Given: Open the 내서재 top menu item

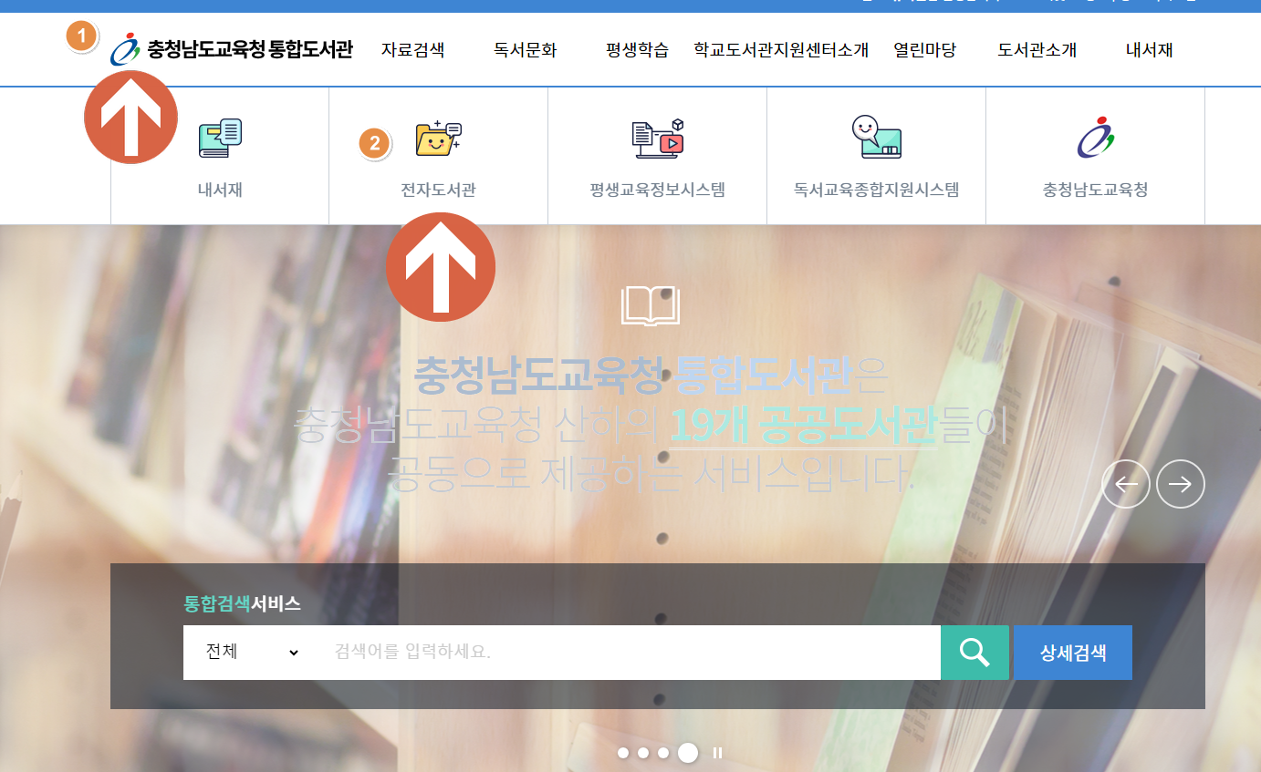Looking at the screenshot, I should point(1149,50).
